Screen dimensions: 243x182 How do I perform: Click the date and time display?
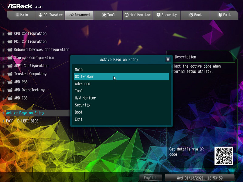(x=200, y=178)
